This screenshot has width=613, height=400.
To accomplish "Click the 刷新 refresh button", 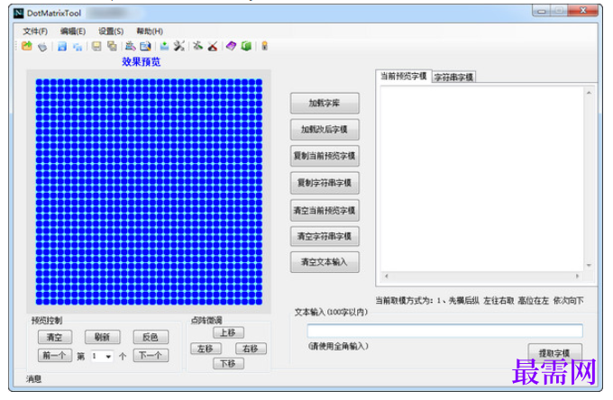I will (x=103, y=337).
